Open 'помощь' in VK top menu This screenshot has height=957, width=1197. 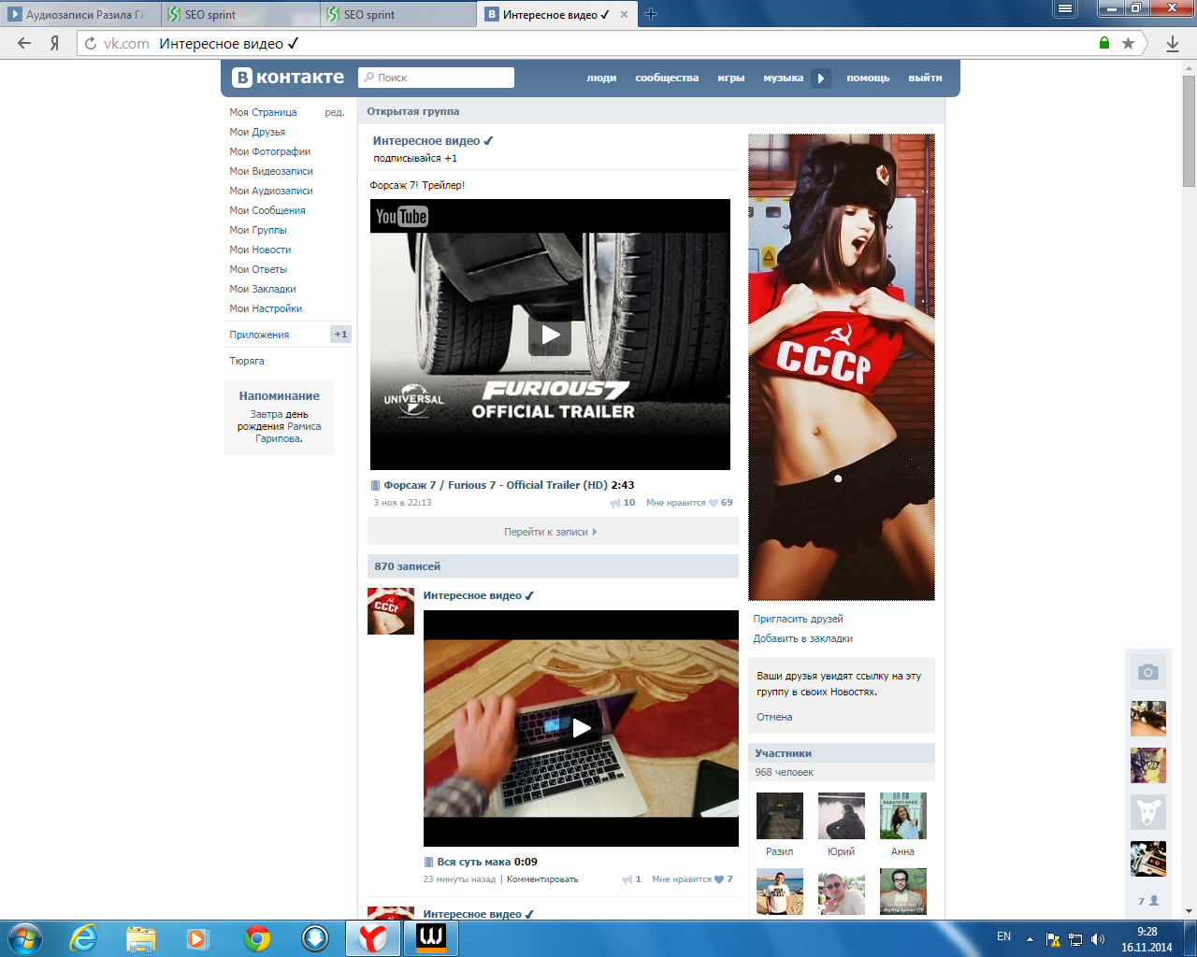pos(868,79)
